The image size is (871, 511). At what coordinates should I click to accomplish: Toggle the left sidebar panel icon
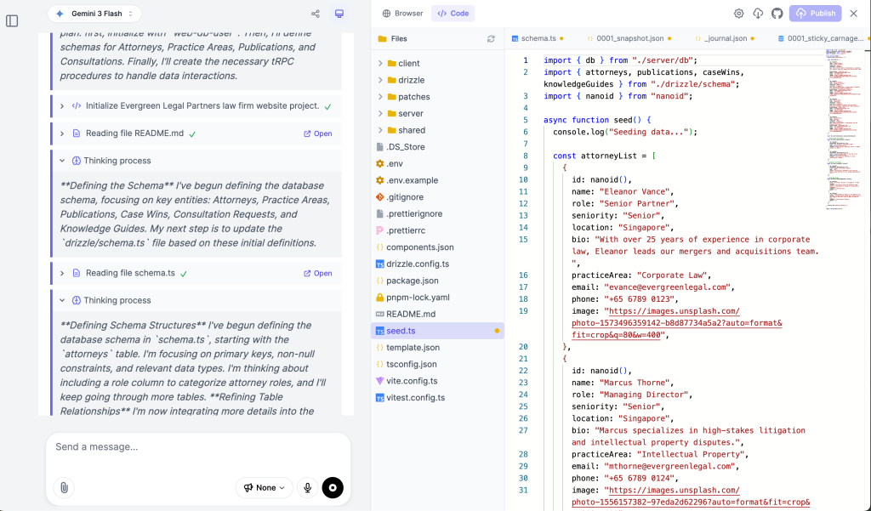coord(12,20)
